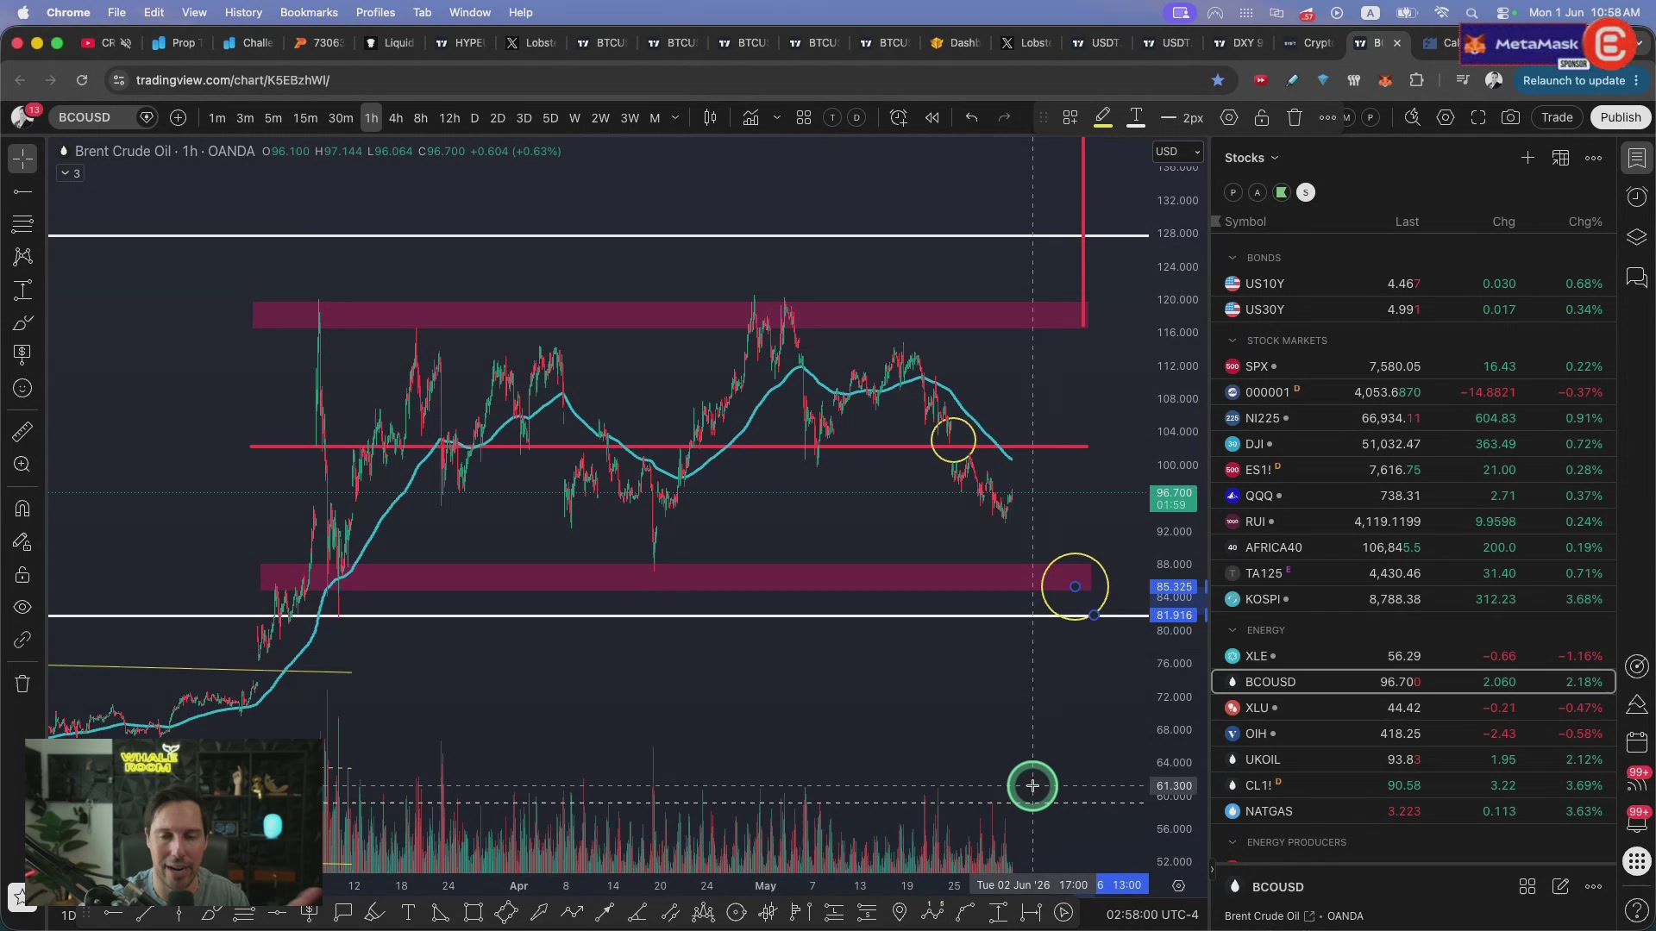Open the line color picker pencil
The width and height of the screenshot is (1656, 931).
click(1103, 118)
